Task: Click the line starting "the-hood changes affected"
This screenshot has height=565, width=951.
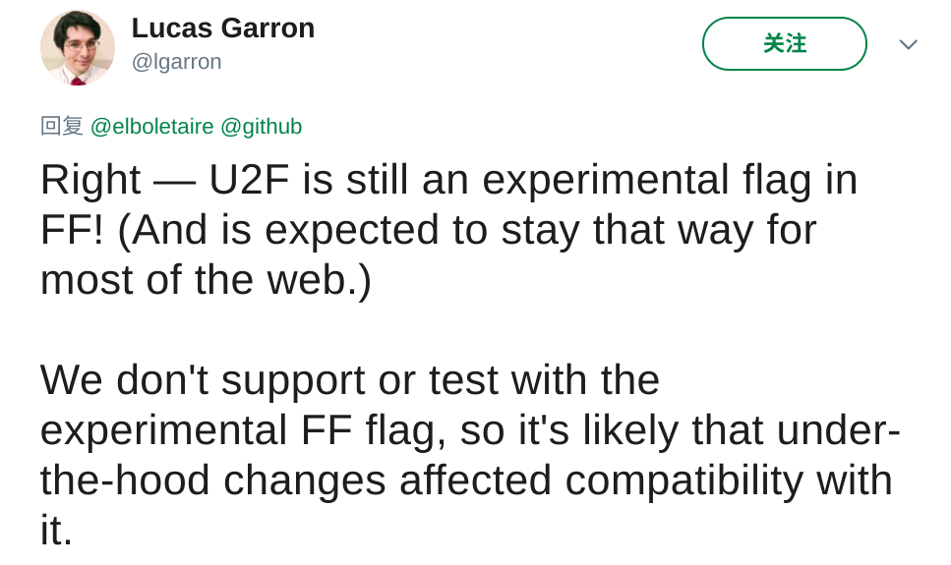Action: [x=466, y=480]
